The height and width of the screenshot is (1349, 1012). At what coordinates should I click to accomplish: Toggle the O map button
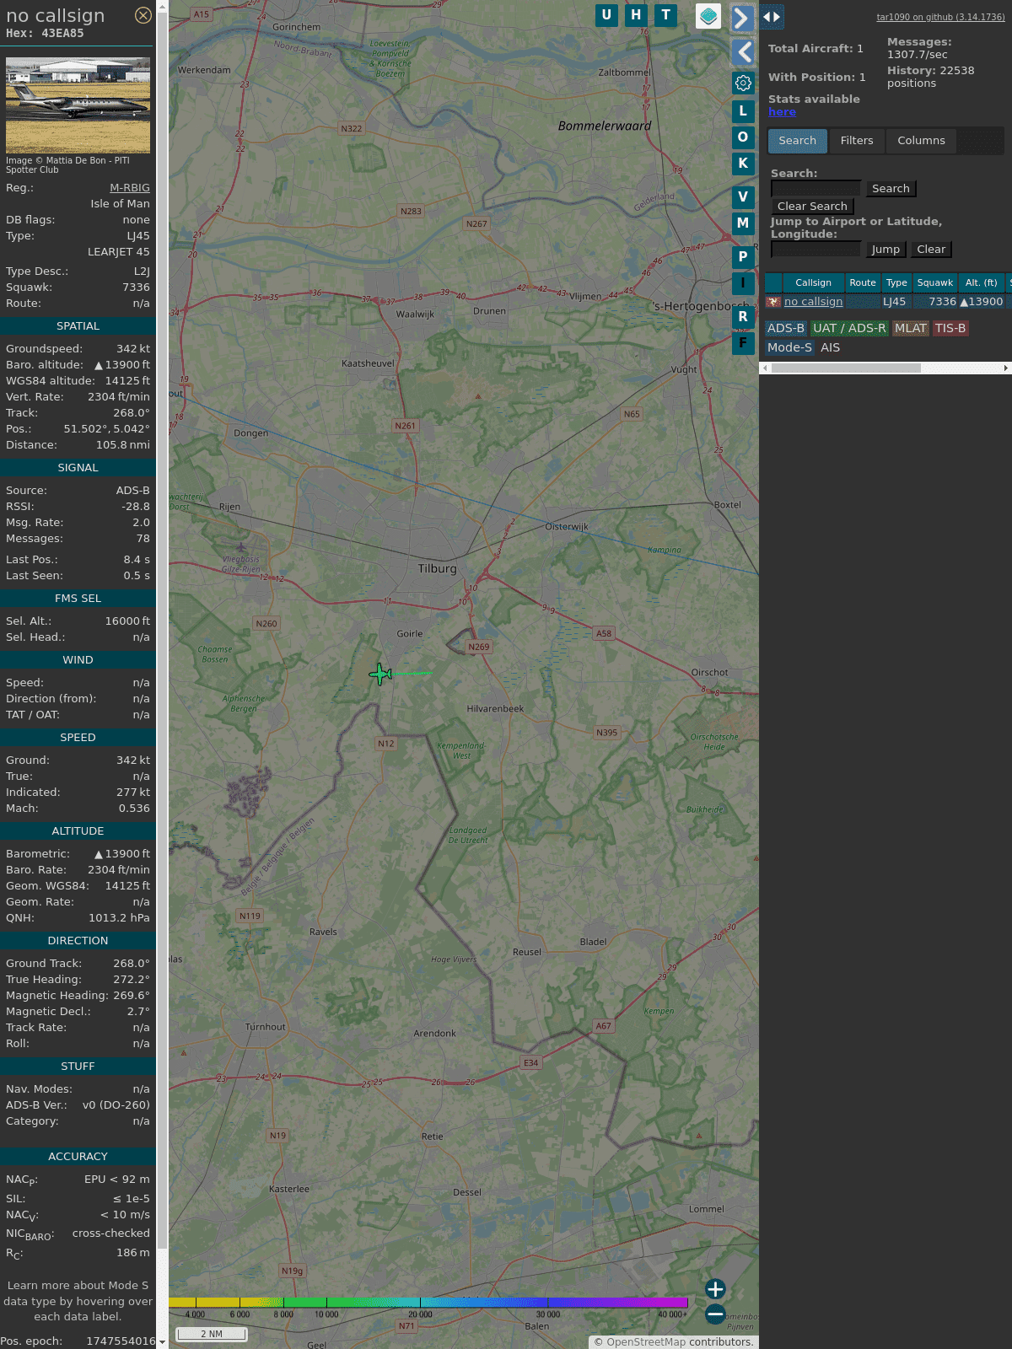click(x=743, y=137)
